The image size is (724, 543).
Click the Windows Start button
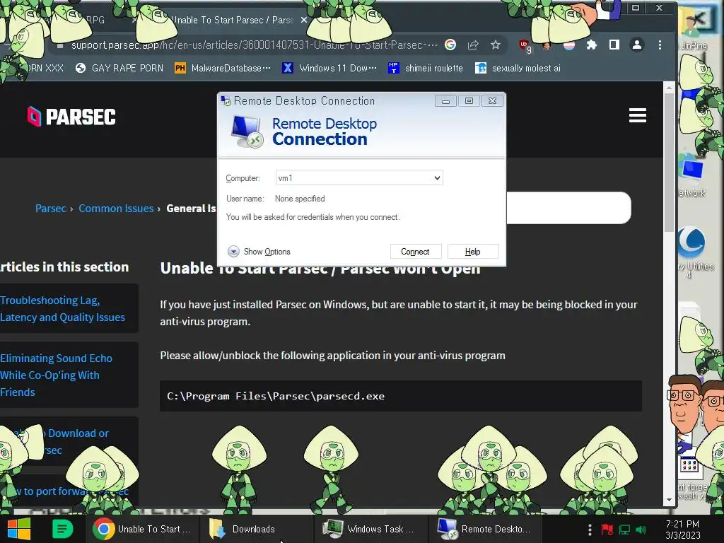[x=19, y=529]
